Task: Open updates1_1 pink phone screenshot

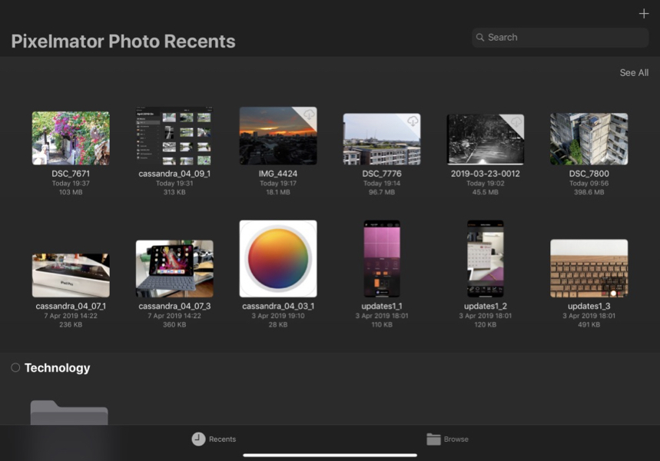Action: point(382,258)
